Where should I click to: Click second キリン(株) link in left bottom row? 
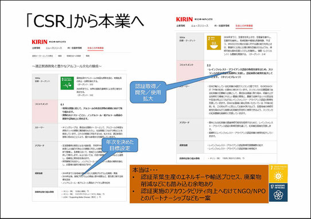[82, 194]
